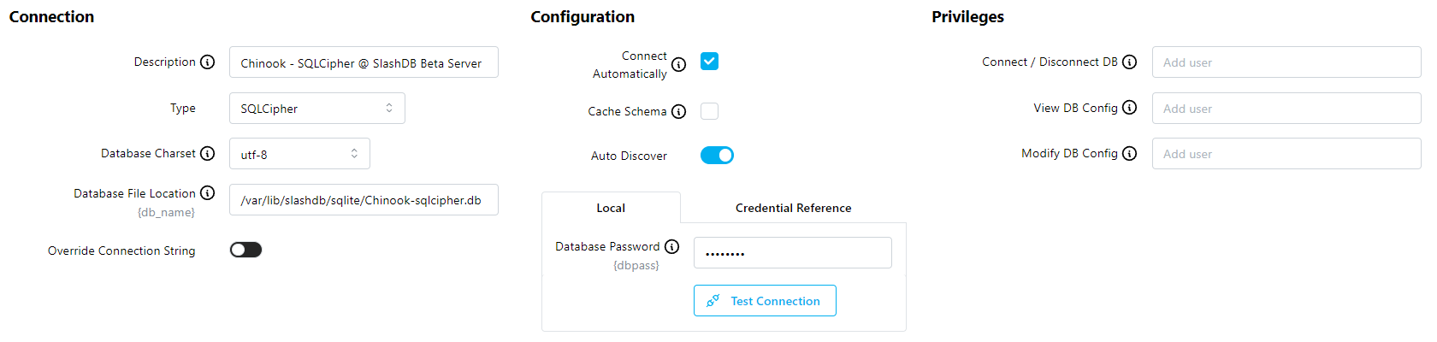Viewport: 1437px width, 342px height.
Task: Turn off the Auto Discover switch
Action: pyautogui.click(x=717, y=156)
